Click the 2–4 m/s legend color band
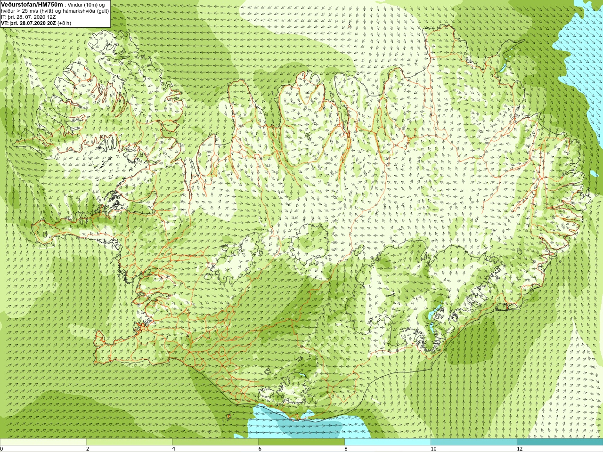 point(129,442)
